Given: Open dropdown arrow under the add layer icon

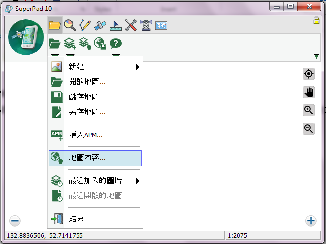Looking at the screenshot, I should coord(70,55).
